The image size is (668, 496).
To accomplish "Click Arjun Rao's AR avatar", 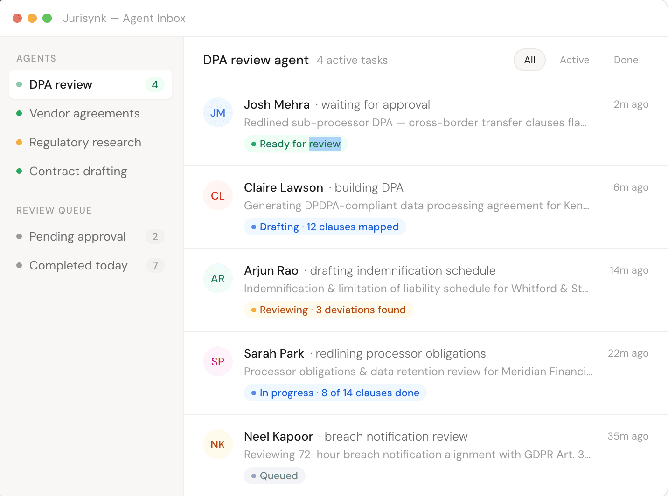I will (218, 279).
